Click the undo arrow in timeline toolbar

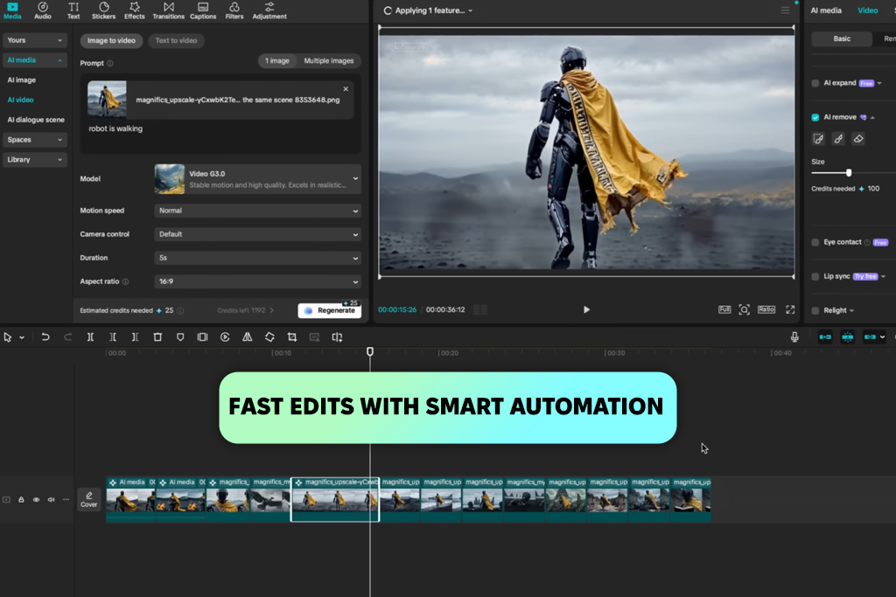pos(45,337)
